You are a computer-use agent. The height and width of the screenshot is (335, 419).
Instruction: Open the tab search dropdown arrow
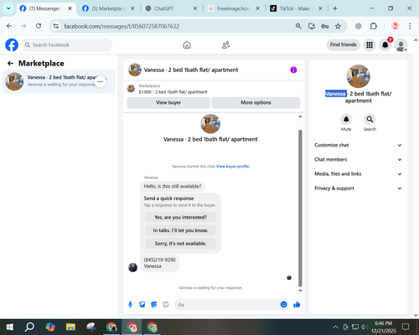8,8
